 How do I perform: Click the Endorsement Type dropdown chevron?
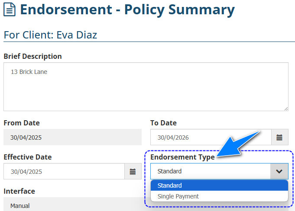tap(279, 171)
